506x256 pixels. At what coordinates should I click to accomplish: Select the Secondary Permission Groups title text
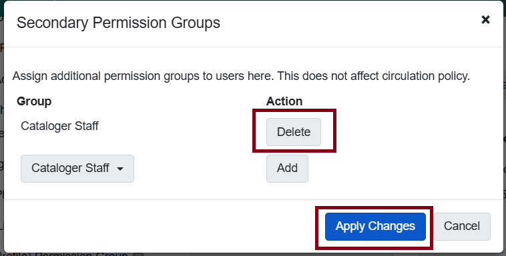(118, 23)
